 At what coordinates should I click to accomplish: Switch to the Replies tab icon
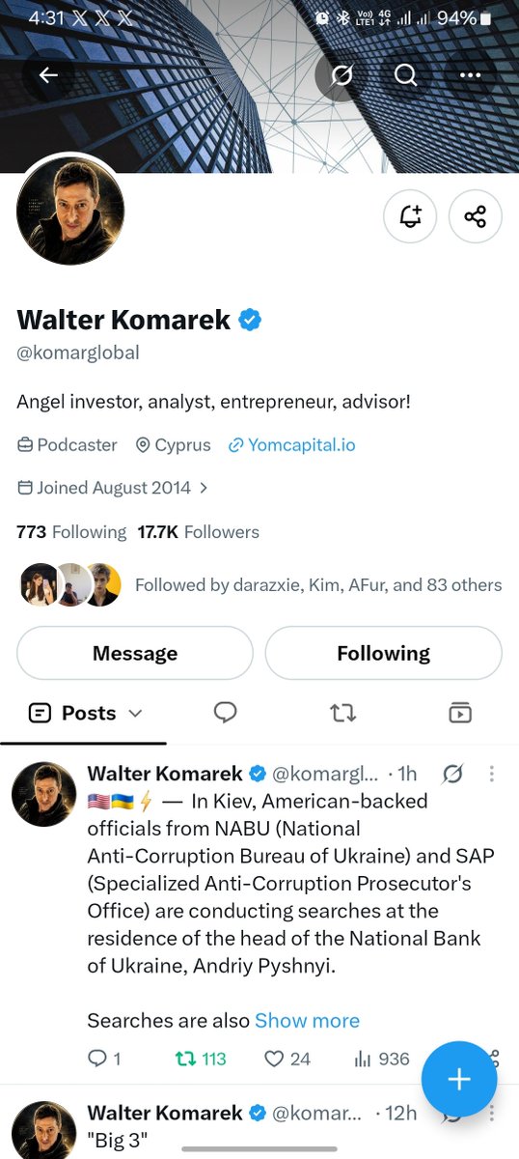(226, 713)
